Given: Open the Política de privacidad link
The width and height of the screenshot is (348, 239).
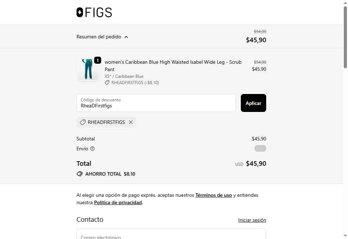Looking at the screenshot, I should (x=118, y=202).
